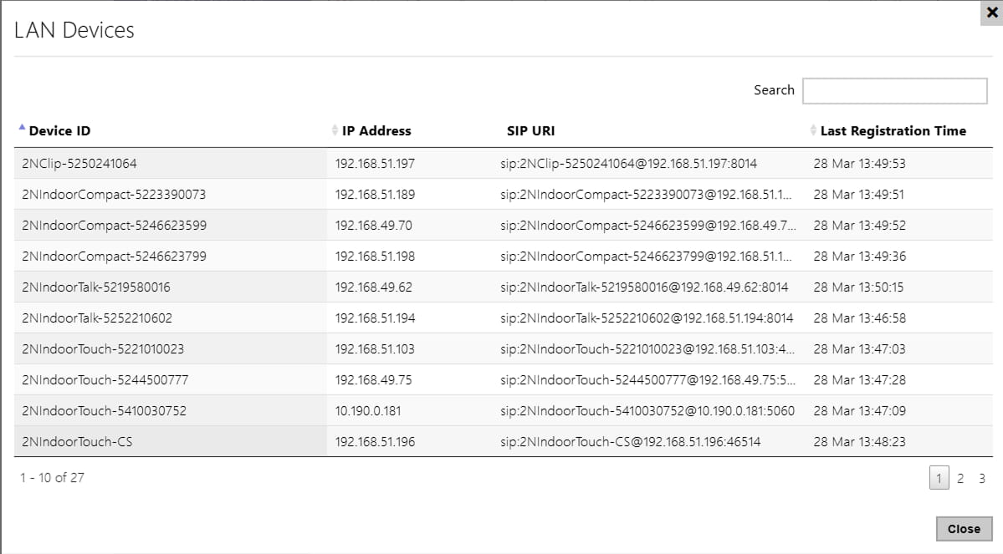Select device 2NIndoorCompact-5223390073
This screenshot has height=554, width=1003.
pyautogui.click(x=114, y=194)
